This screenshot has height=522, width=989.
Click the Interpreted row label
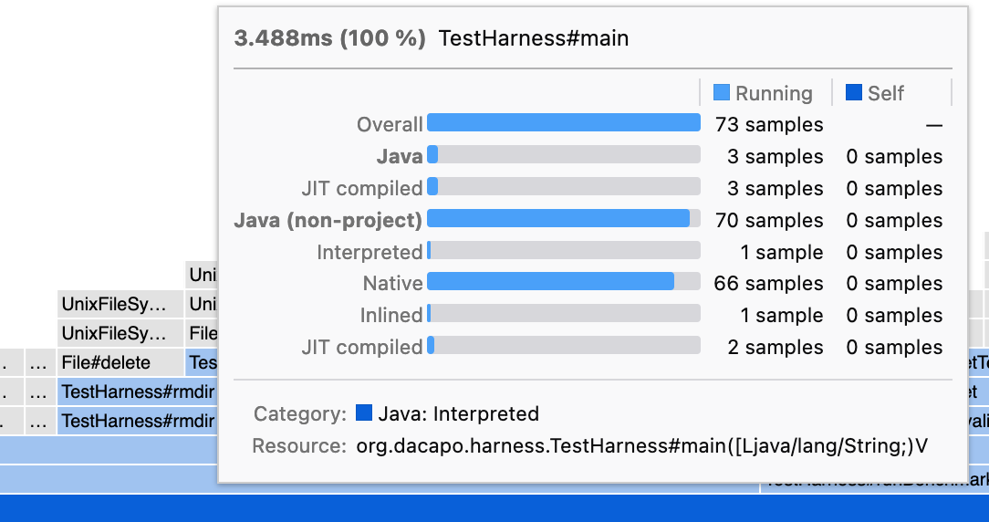370,252
